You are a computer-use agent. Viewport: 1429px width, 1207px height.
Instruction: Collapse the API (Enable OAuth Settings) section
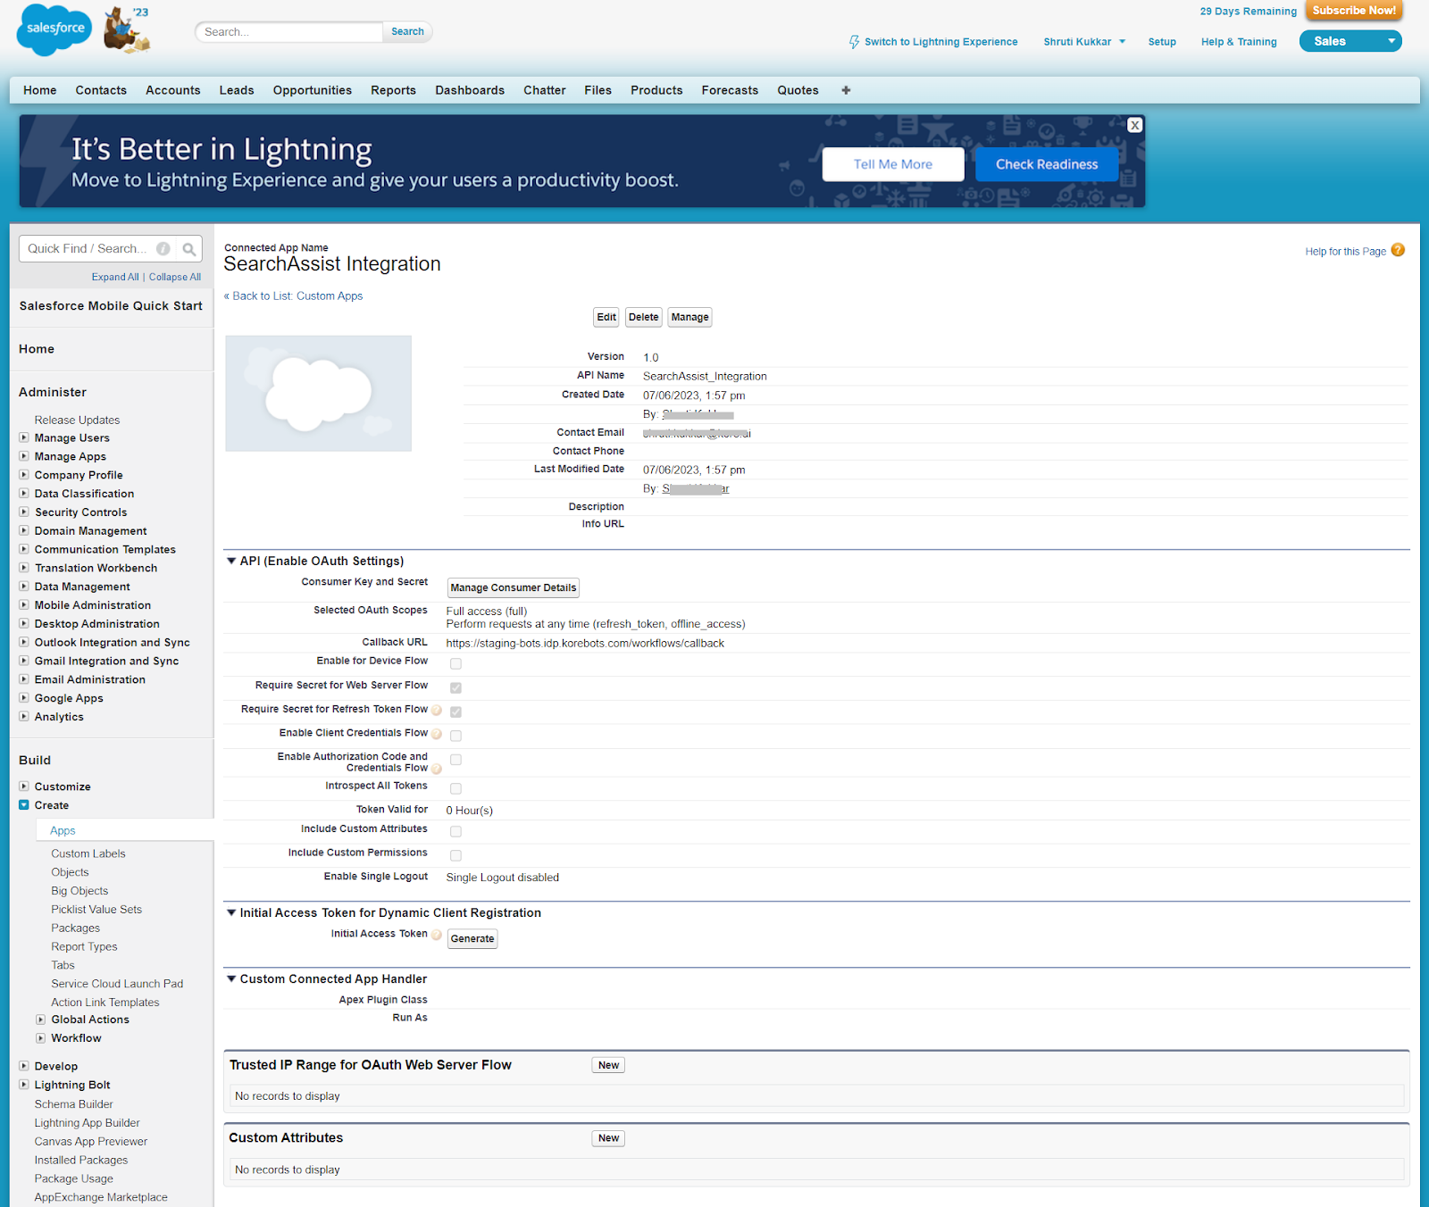(x=231, y=561)
